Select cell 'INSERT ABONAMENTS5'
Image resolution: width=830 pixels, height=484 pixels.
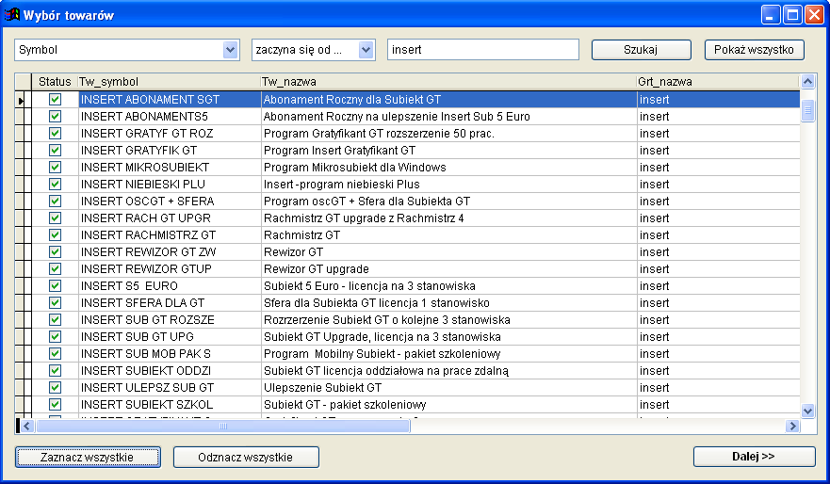tap(170, 117)
